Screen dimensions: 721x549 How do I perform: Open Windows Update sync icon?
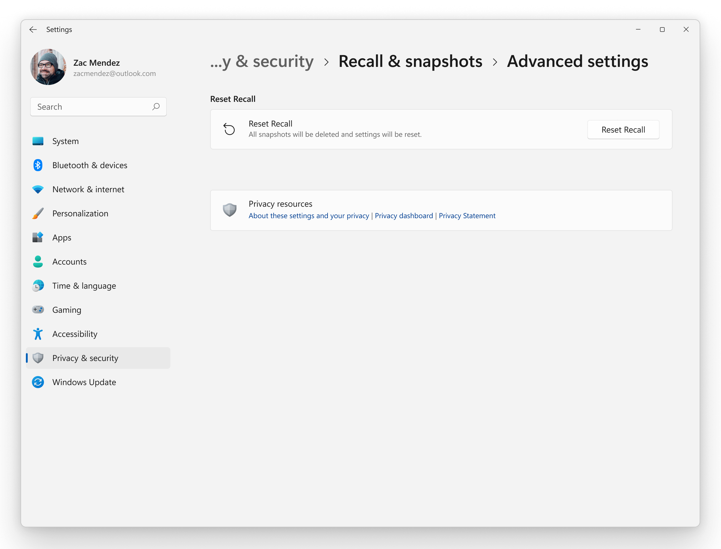(x=38, y=382)
